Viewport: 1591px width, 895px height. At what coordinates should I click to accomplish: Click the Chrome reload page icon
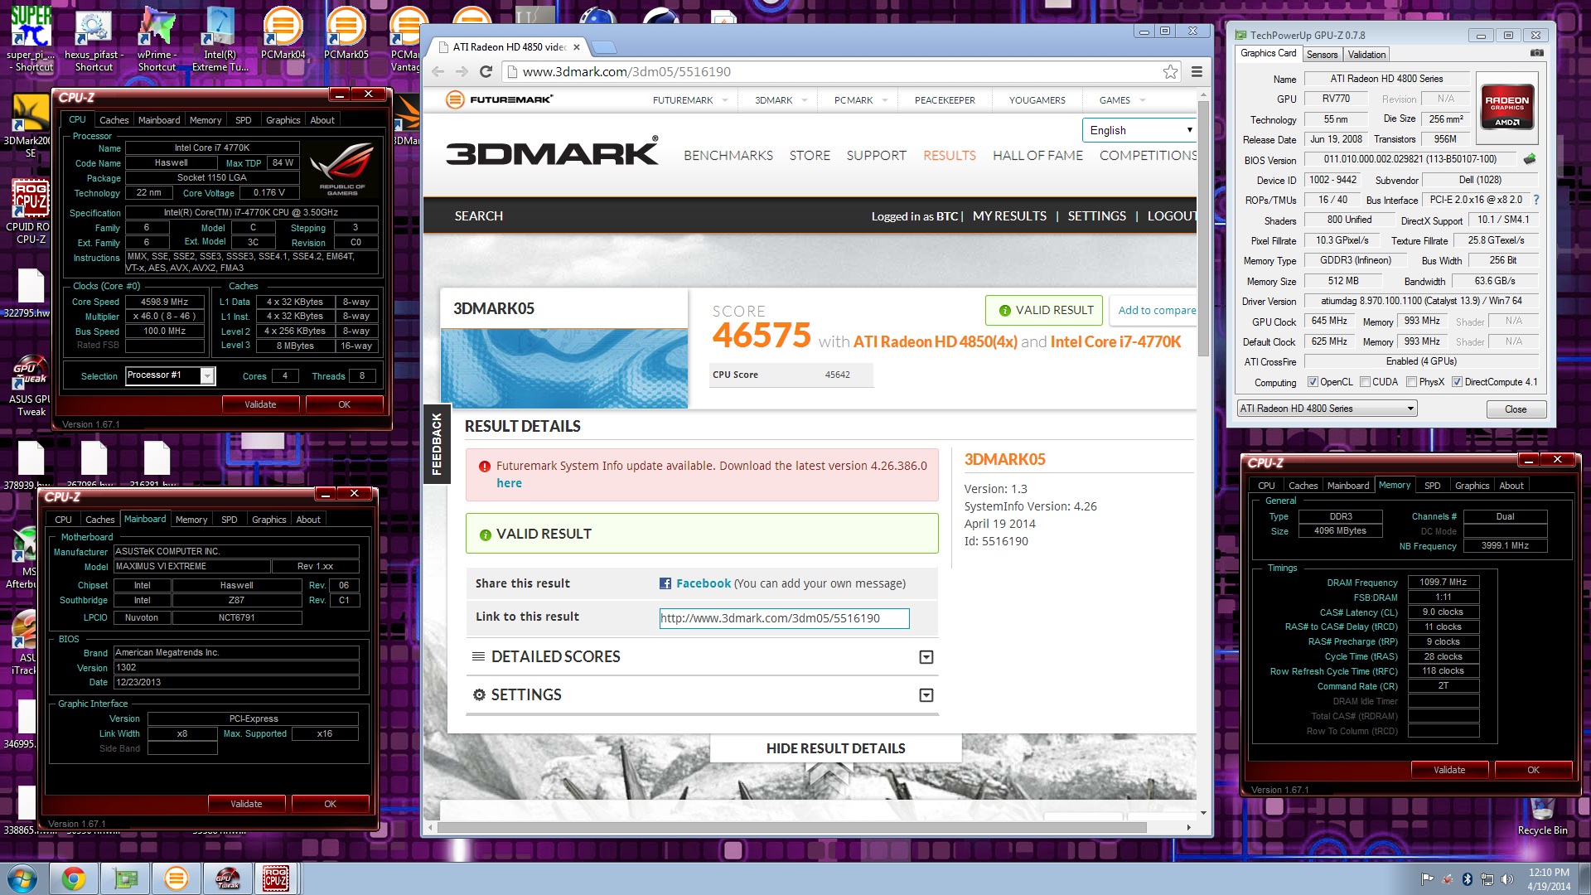[486, 71]
